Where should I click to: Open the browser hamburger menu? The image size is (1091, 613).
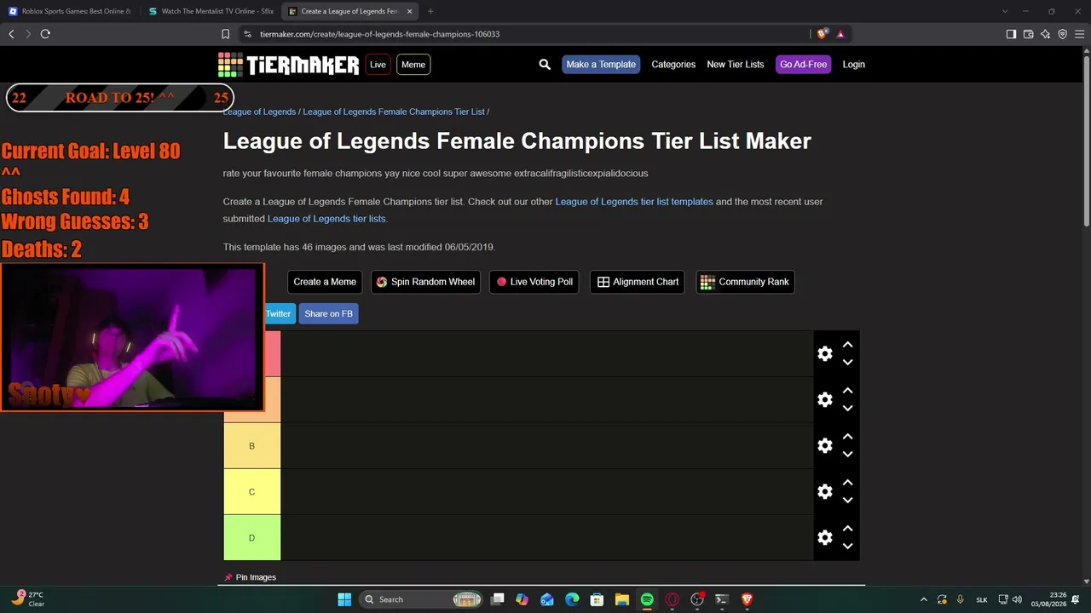1079,34
